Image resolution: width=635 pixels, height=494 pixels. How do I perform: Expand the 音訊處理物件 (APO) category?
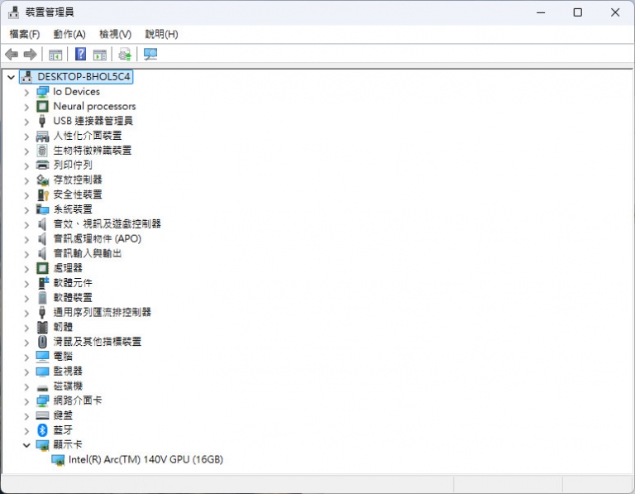click(x=26, y=239)
